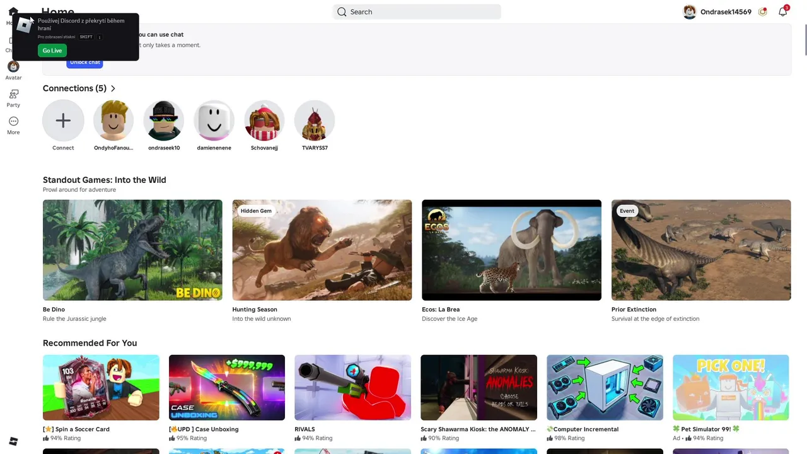Click the Discord overlay logo icon
The image size is (807, 454).
pos(24,26)
